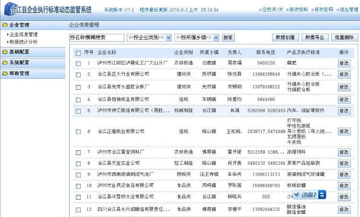Viewport: 360px width, 217px height.
Task: Open the 按所属乡镇 dropdown
Action: 197,37
